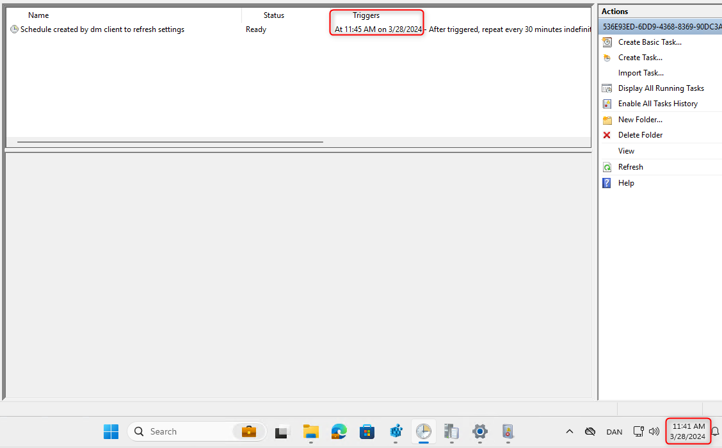The image size is (722, 448).
Task: Open the clock showing 11:41 AM
Action: click(x=688, y=431)
